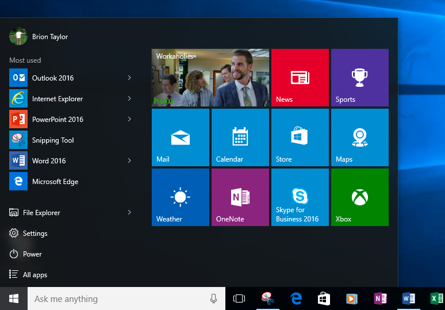Screen dimensions: 445x310
Task: Expand Outlook 2016 jump list arrow
Action: pos(129,78)
